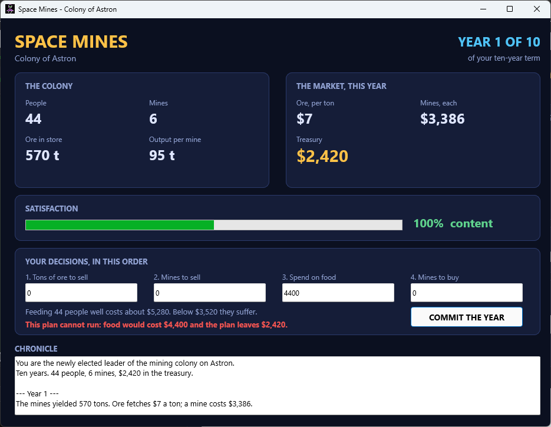Image resolution: width=551 pixels, height=427 pixels.
Task: Click the 'CHRONICLE' heading
Action: (x=36, y=349)
